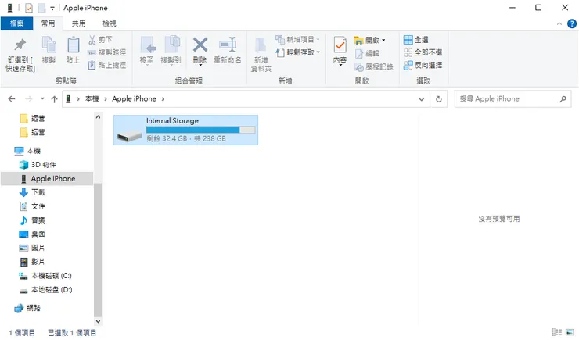The width and height of the screenshot is (579, 340).
Task: Click title bar properties checkmark icon
Action: click(29, 8)
